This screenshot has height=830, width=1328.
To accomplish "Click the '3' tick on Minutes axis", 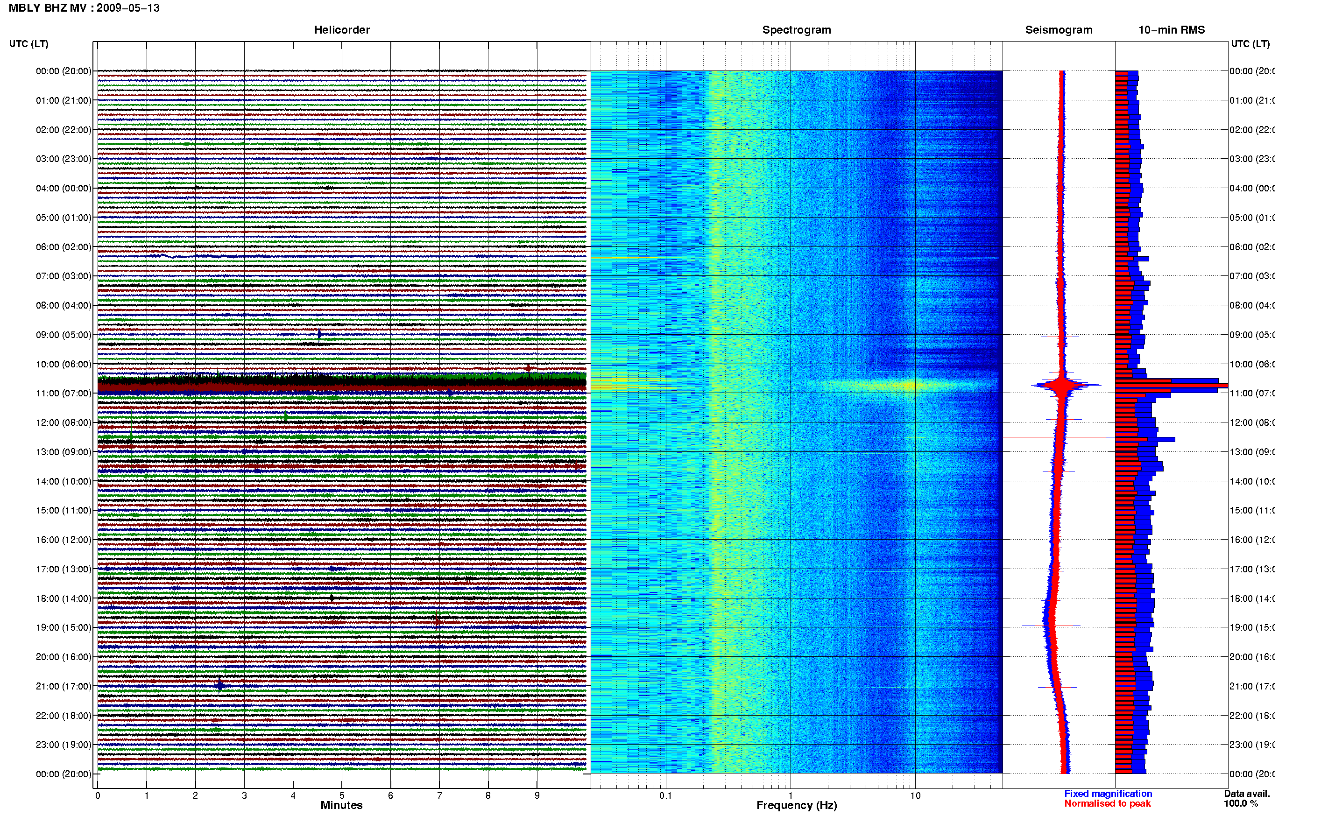I will point(244,795).
